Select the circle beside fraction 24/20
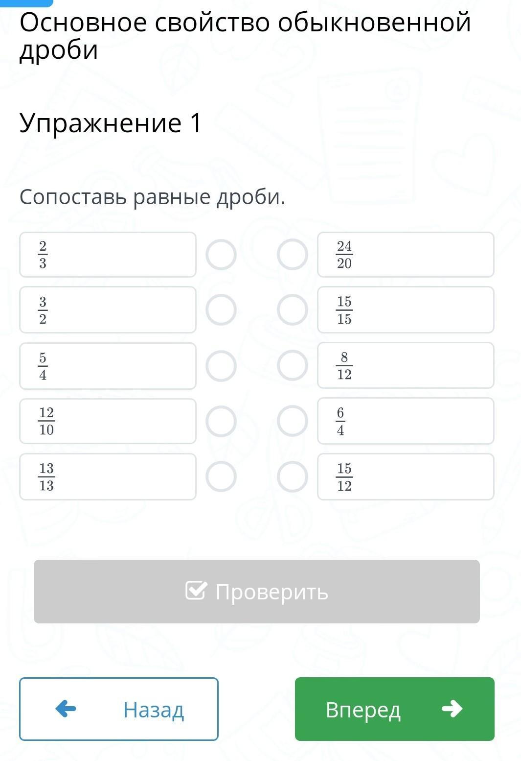This screenshot has width=521, height=761. pyautogui.click(x=293, y=255)
